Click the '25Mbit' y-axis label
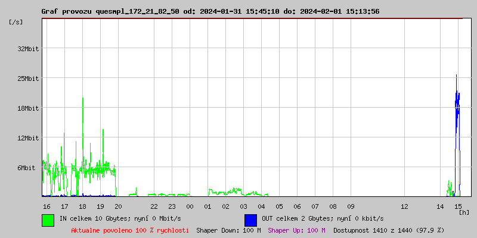This screenshot has width=477, height=238. click(x=28, y=79)
